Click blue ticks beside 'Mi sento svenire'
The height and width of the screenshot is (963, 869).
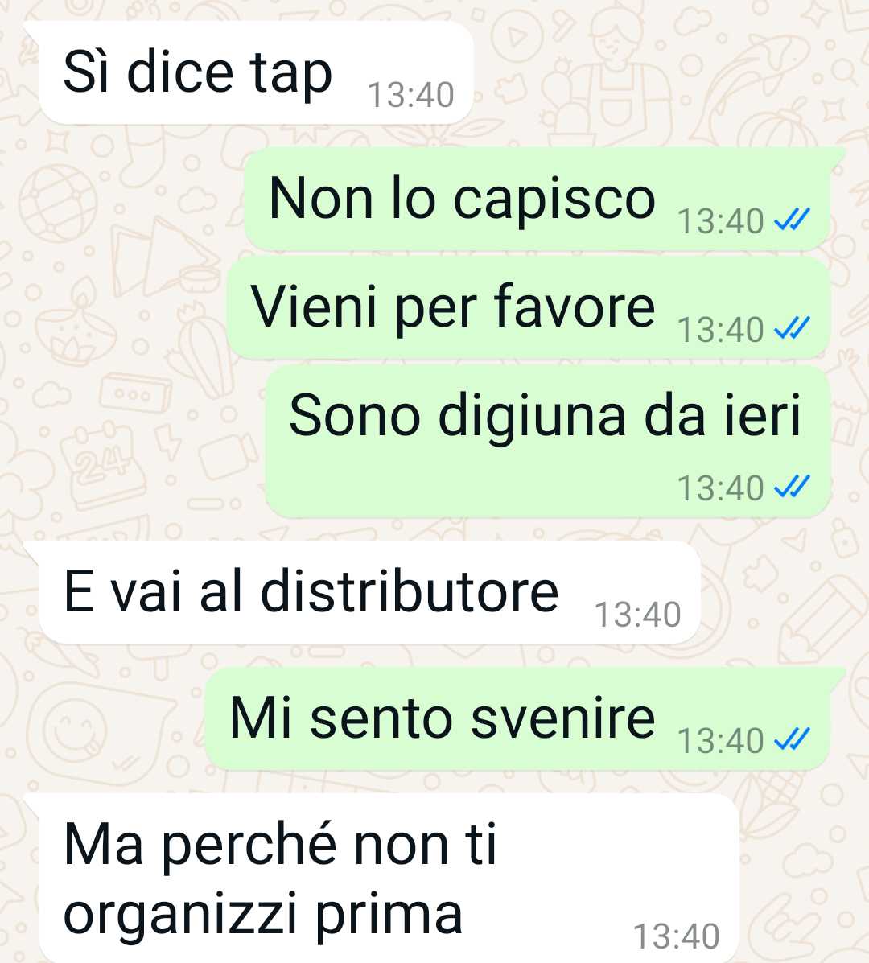tap(793, 739)
